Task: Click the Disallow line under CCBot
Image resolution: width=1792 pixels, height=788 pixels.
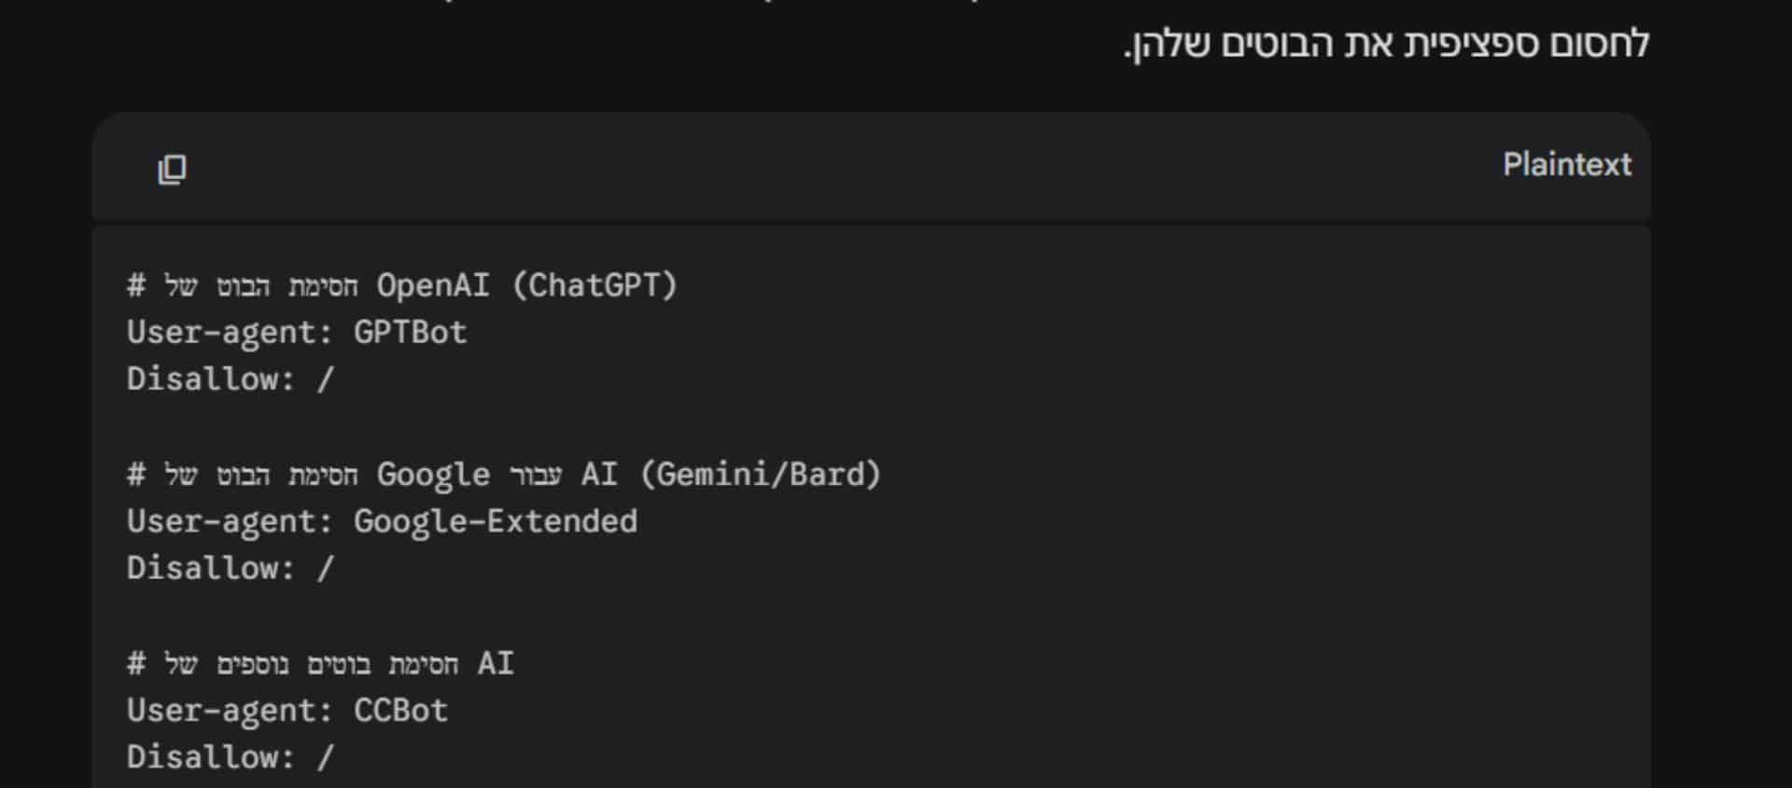Action: tap(230, 757)
